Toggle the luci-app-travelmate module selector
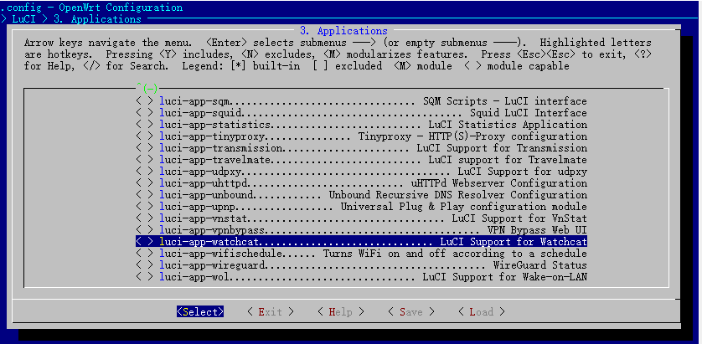 [145, 160]
